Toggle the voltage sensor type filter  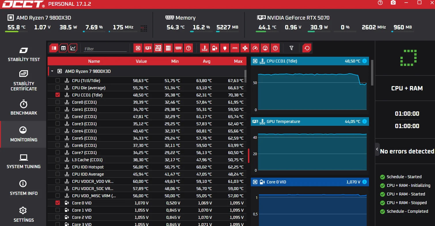tap(215, 48)
